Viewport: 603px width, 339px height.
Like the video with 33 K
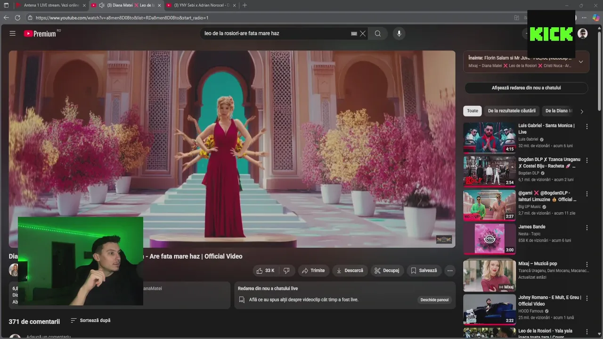265,271
